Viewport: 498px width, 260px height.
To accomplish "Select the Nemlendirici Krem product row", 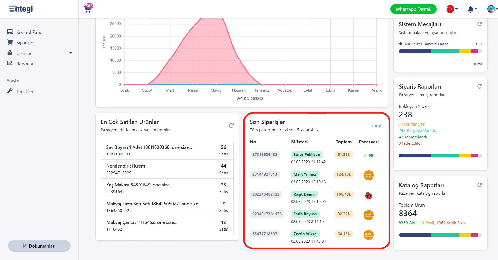I will (x=167, y=169).
